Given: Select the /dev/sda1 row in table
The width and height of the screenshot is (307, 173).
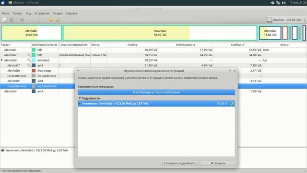Looking at the screenshot, I should [x=153, y=50].
